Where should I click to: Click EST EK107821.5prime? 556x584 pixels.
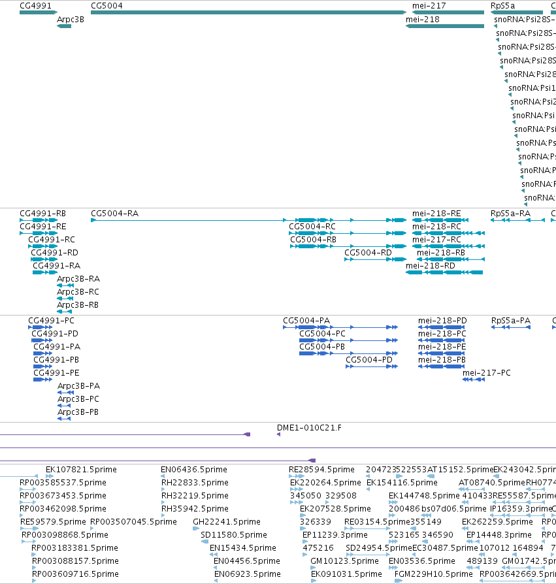[81, 470]
